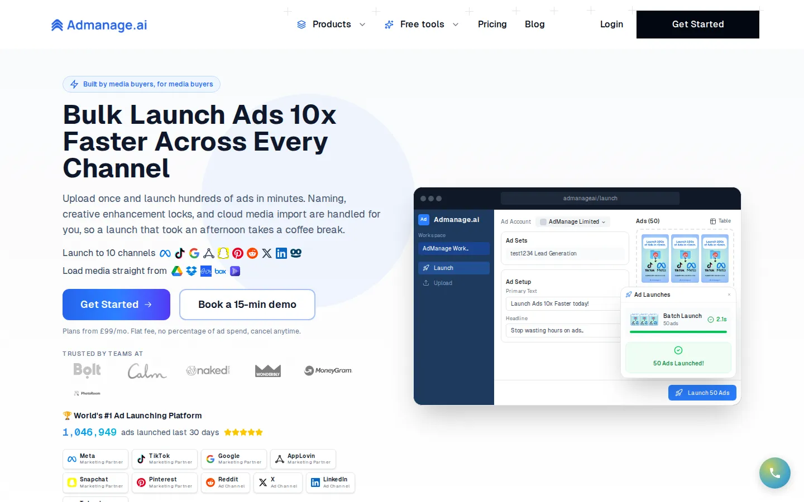
Task: Click the LinkedIn icon in channels row
Action: point(281,253)
